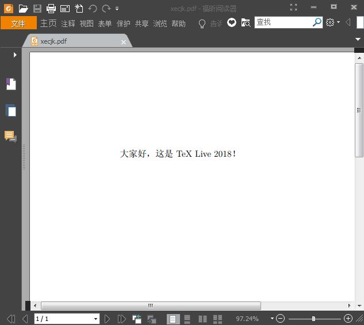
Task: Click the vertical scroll up arrow
Action: pyautogui.click(x=359, y=58)
